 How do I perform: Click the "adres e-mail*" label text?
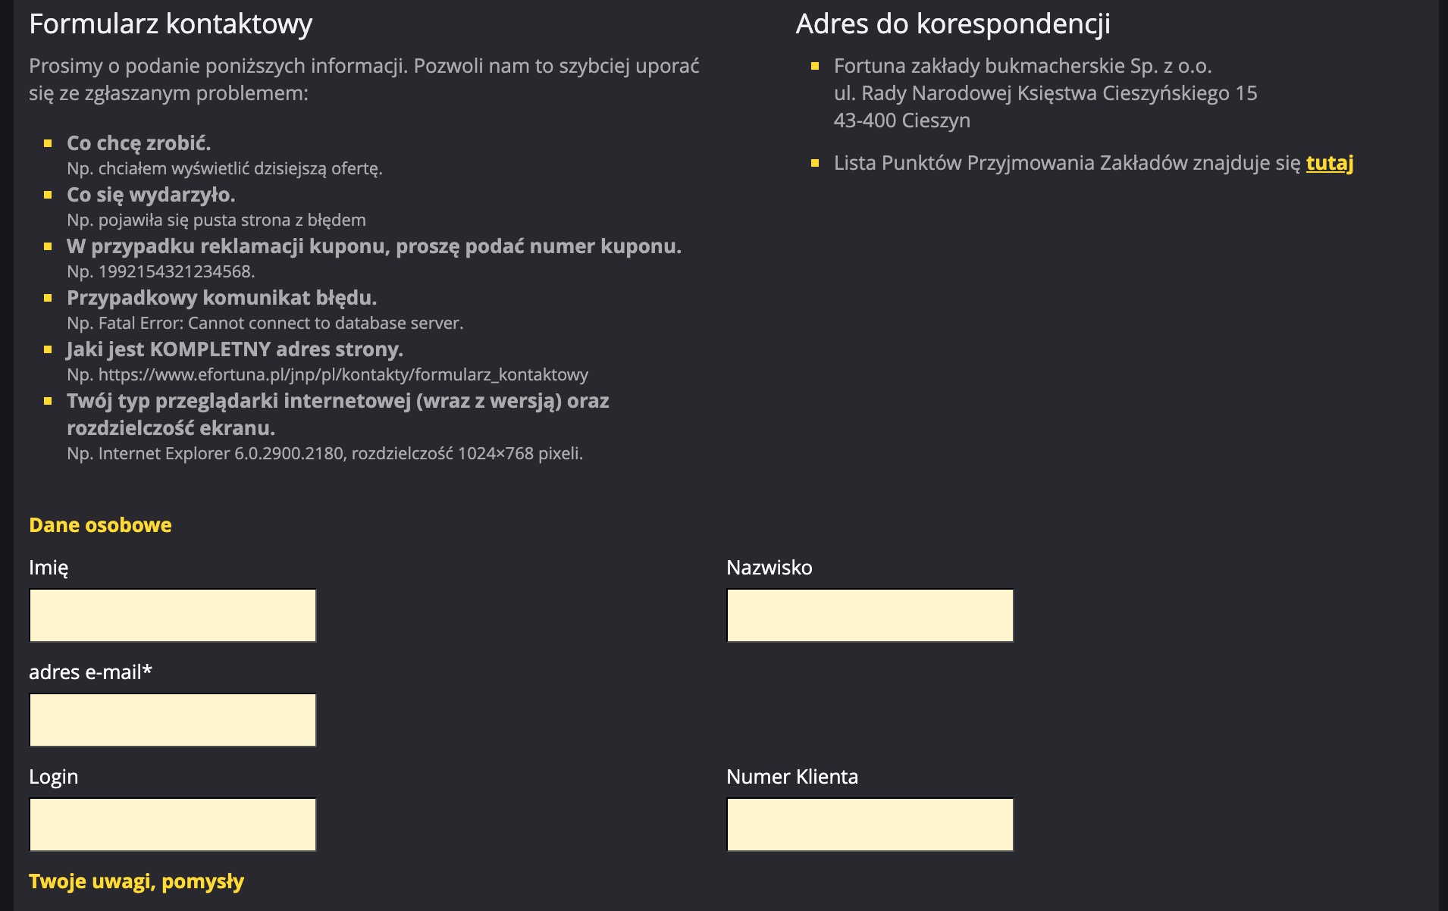[x=90, y=672]
